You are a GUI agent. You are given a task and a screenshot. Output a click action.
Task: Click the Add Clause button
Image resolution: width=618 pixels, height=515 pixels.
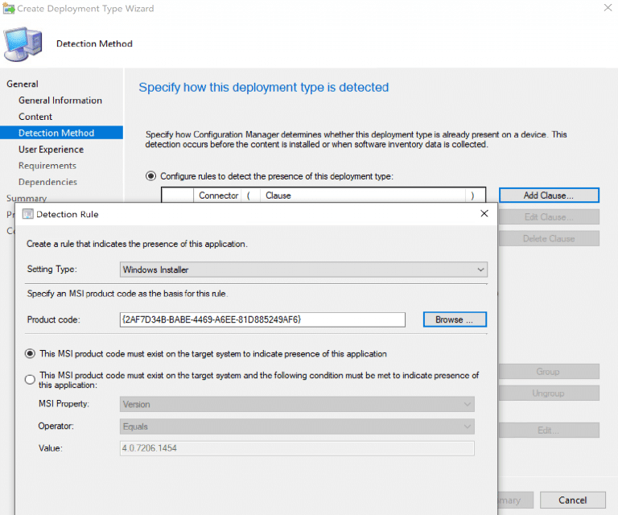tap(548, 196)
